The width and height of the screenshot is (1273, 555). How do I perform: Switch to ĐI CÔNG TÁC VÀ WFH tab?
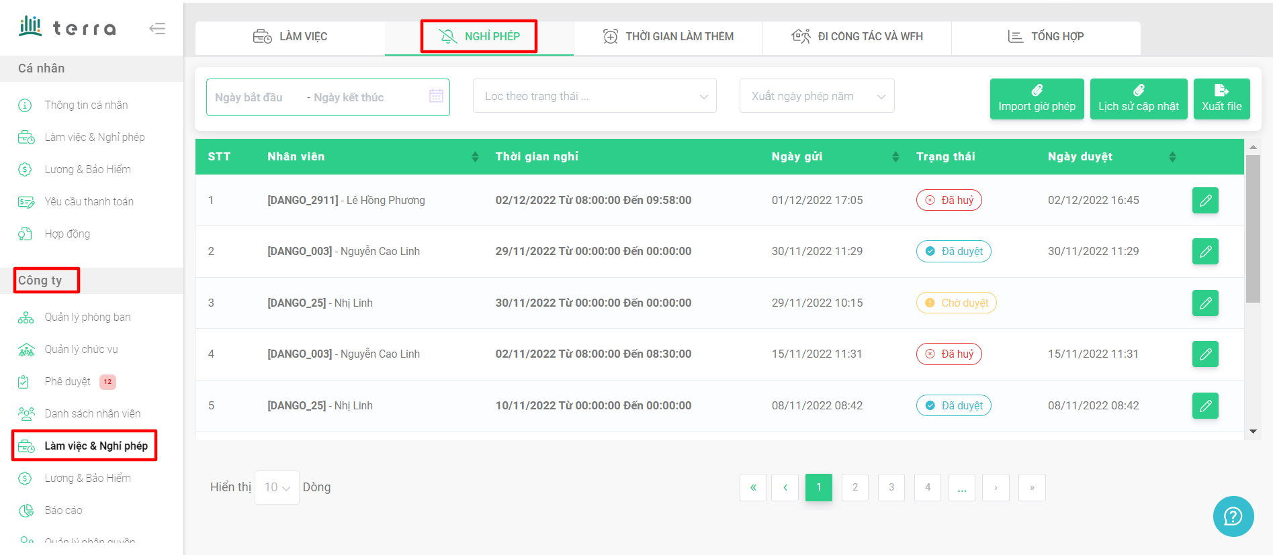[x=857, y=36]
